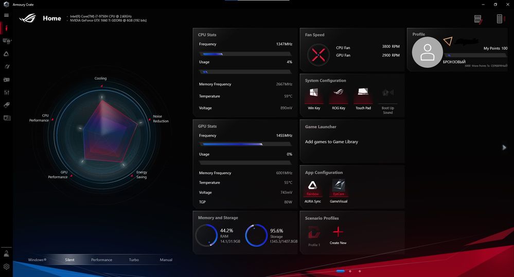This screenshot has height=277, width=514.
Task: Click the CPU Voltage 890mV value
Action: point(286,108)
